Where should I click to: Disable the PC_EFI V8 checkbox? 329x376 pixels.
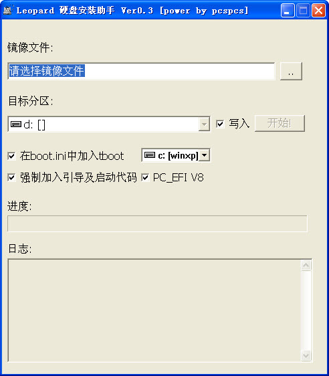146,178
